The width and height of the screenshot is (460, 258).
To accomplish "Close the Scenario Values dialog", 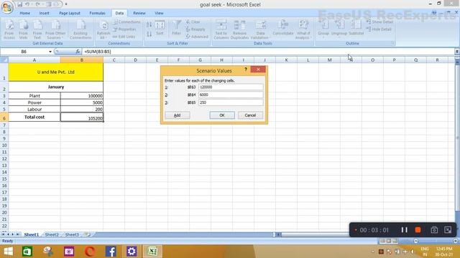I will pos(258,70).
